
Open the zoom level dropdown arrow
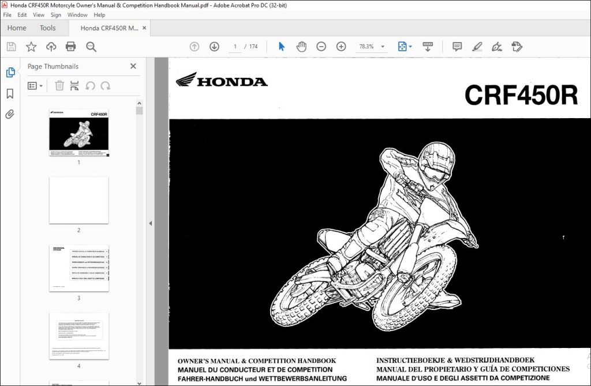pos(383,47)
